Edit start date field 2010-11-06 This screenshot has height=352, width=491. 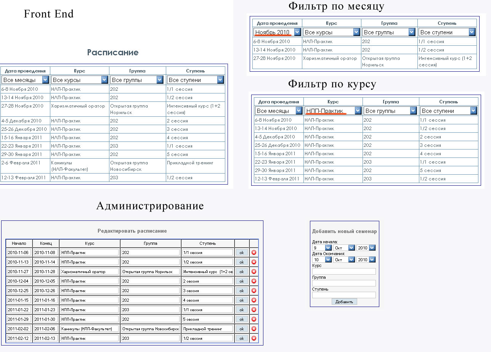click(19, 252)
